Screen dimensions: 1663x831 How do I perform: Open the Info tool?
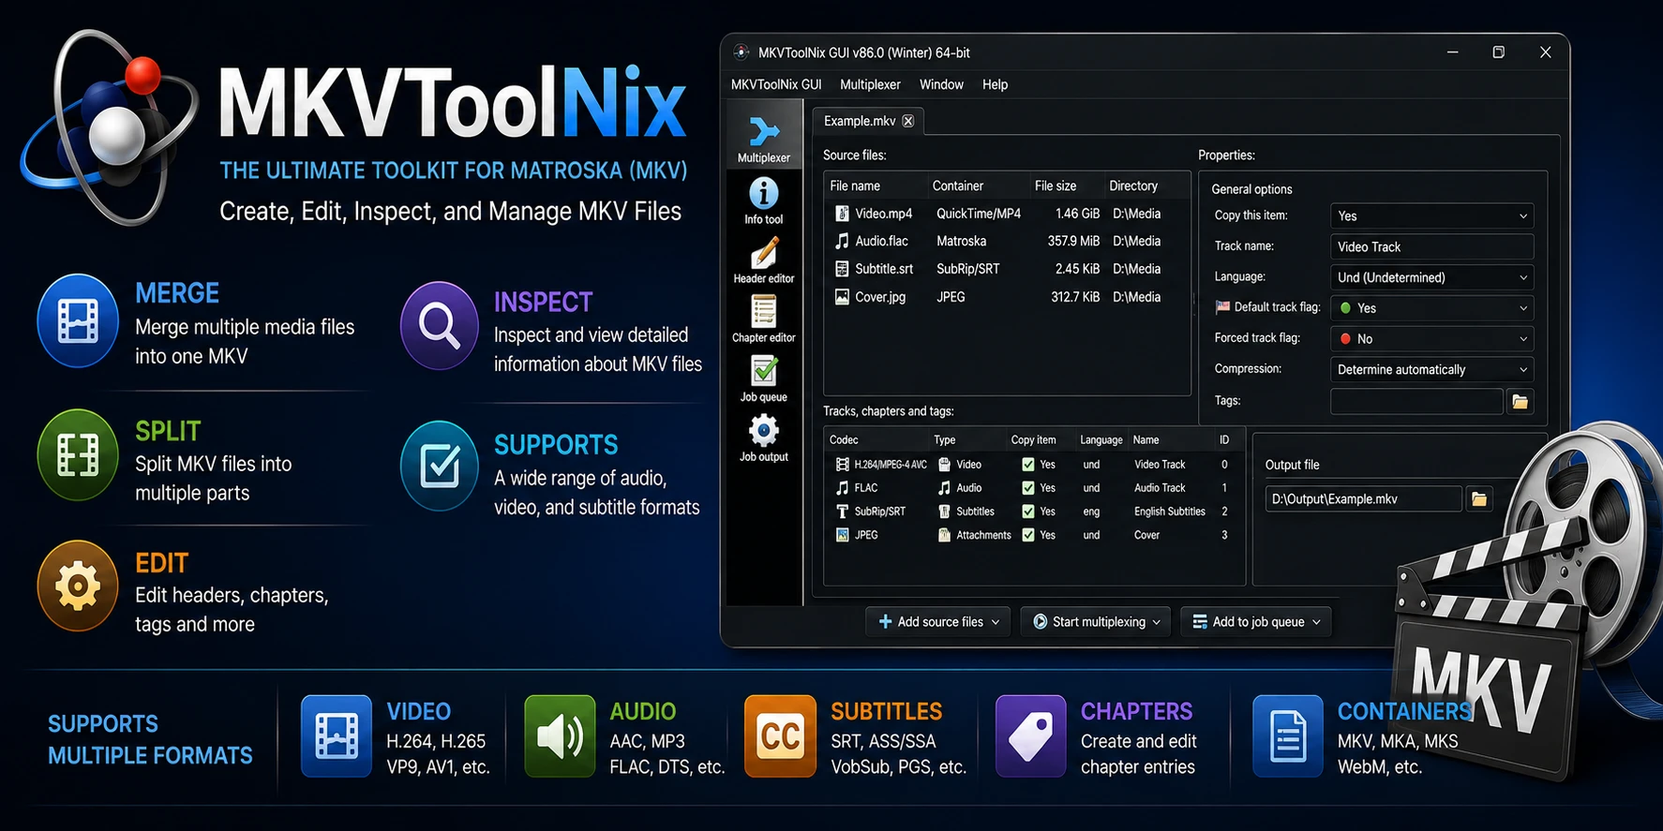point(764,200)
